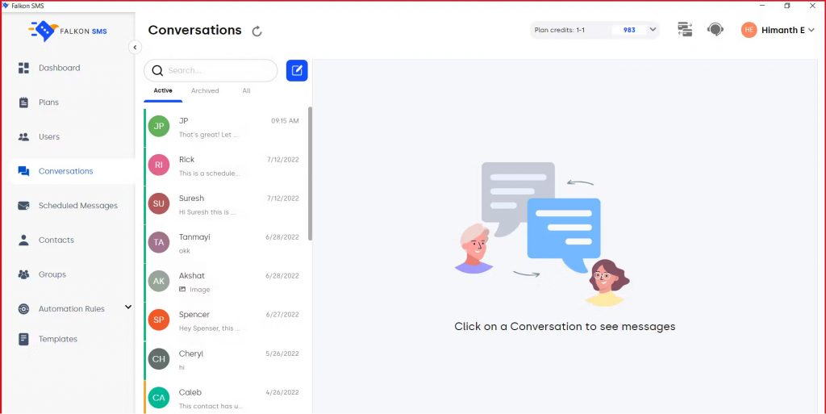Minimize the Falkon SMS window
This screenshot has width=826, height=414.
(762, 6)
